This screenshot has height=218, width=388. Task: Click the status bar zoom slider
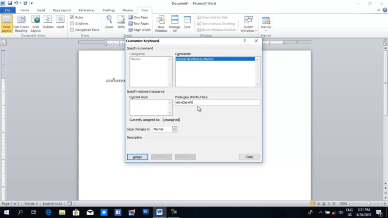368,203
